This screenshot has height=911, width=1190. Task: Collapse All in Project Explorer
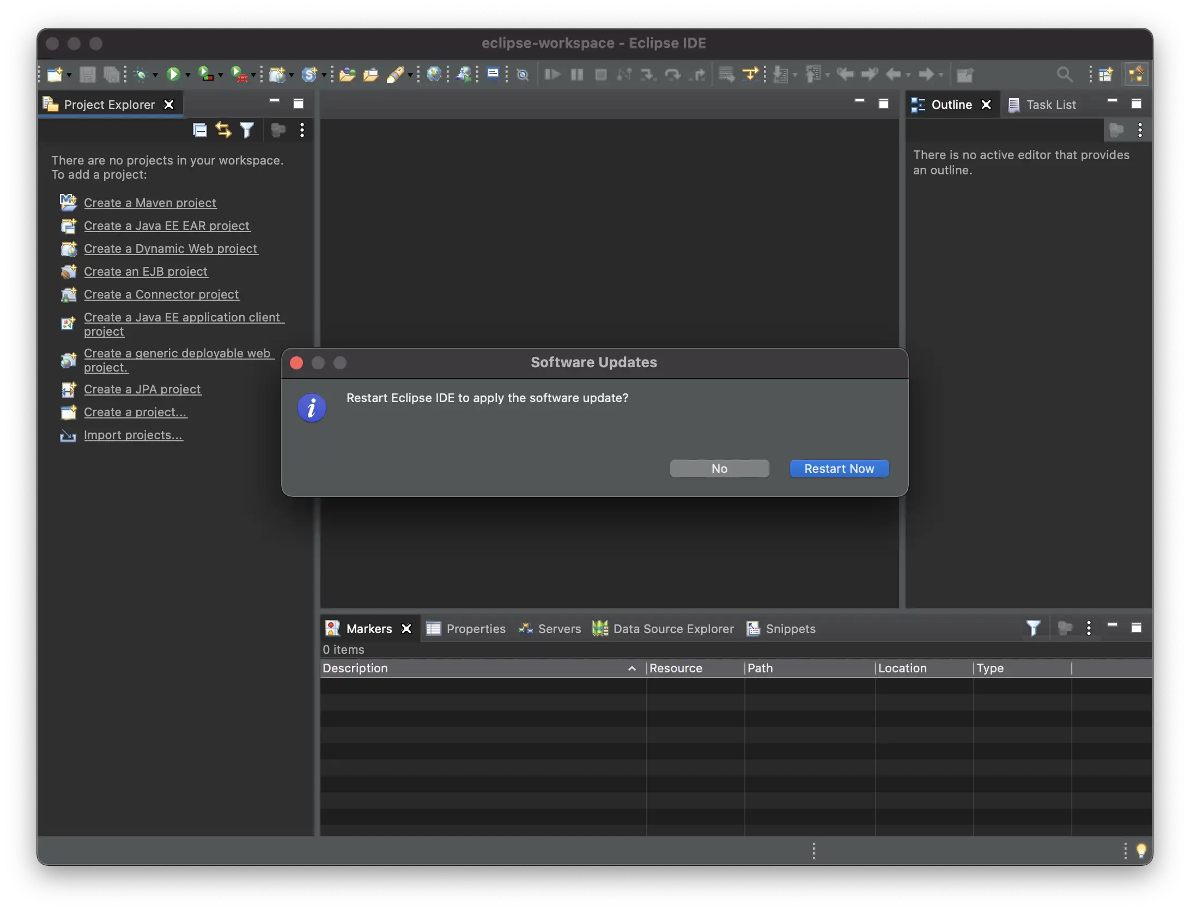tap(200, 130)
